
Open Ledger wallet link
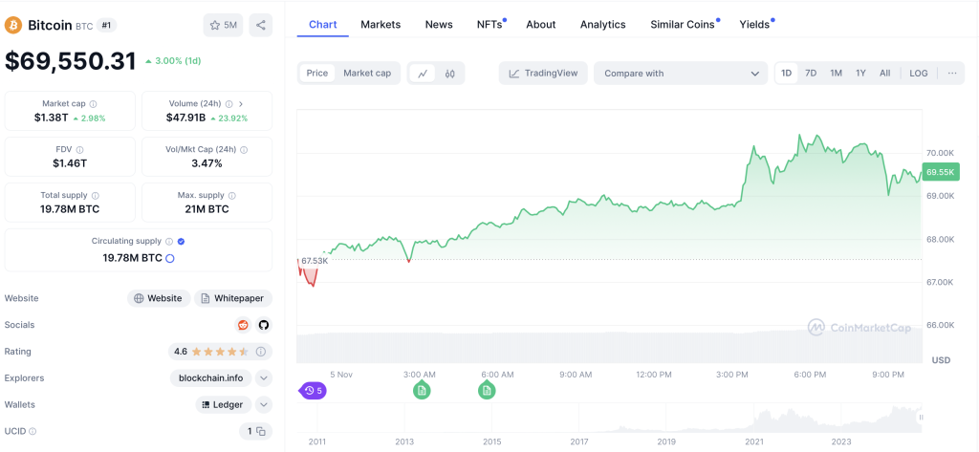[x=224, y=404]
